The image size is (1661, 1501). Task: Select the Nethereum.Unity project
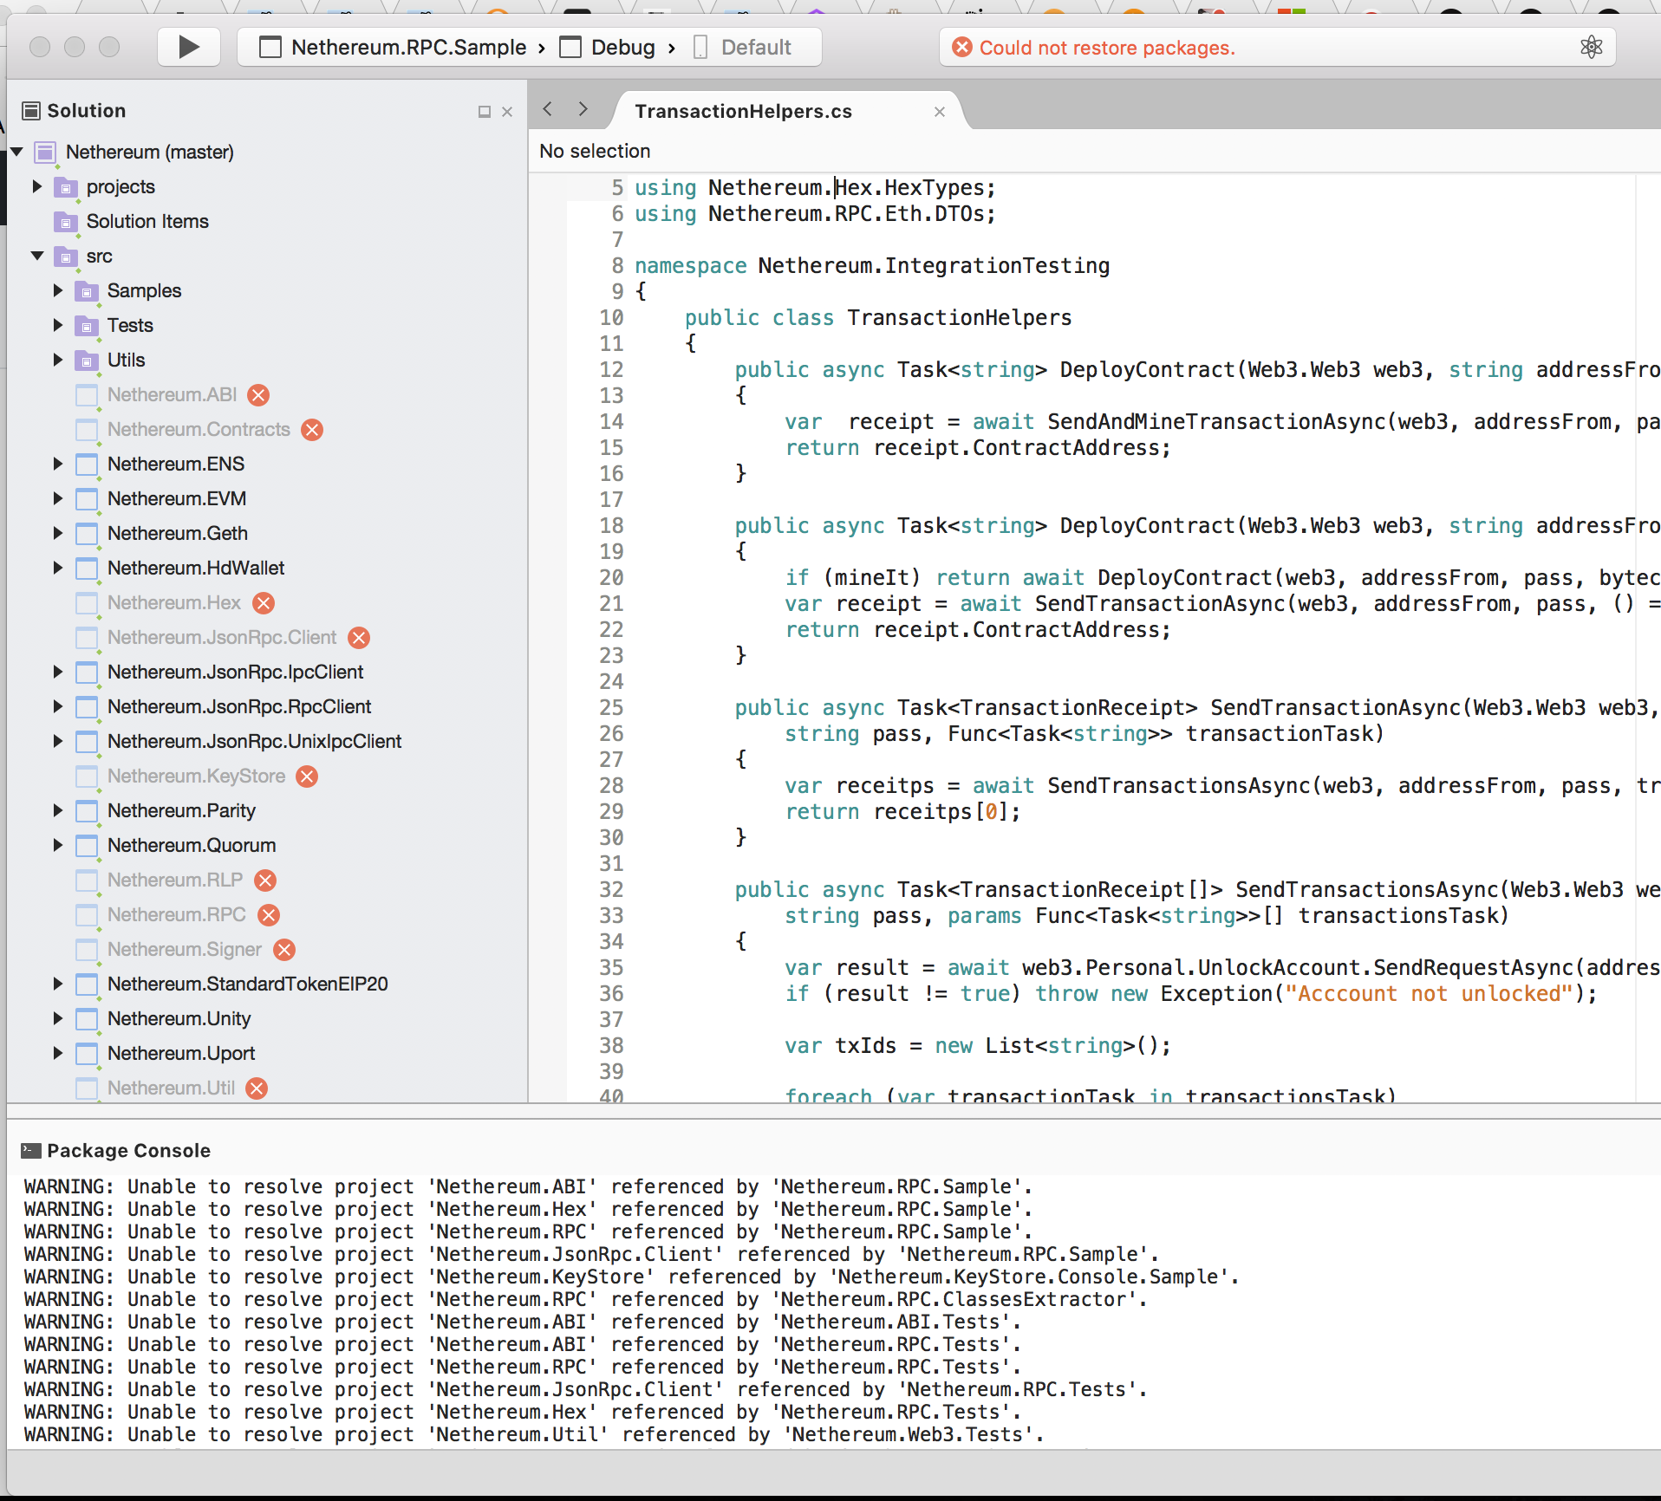pyautogui.click(x=179, y=1019)
